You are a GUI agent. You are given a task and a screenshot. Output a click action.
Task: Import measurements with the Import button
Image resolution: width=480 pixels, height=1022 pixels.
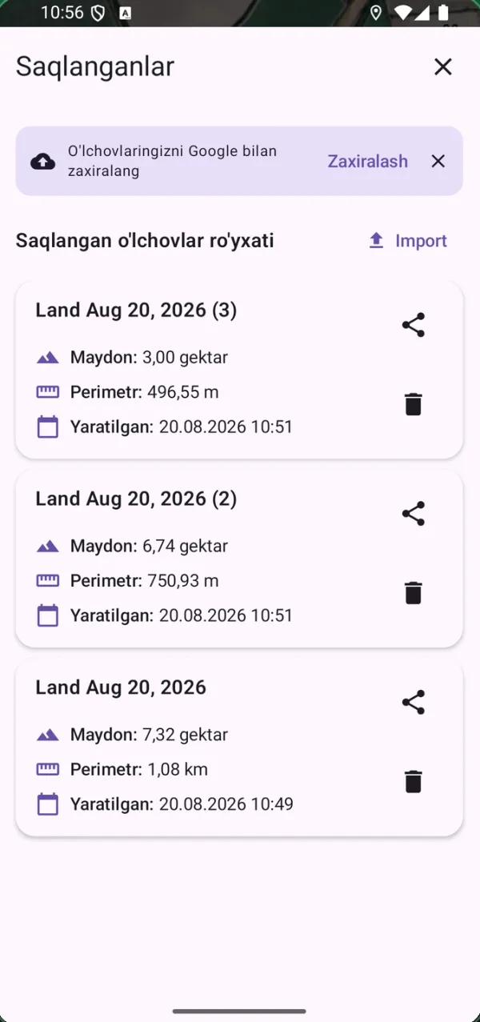(408, 241)
